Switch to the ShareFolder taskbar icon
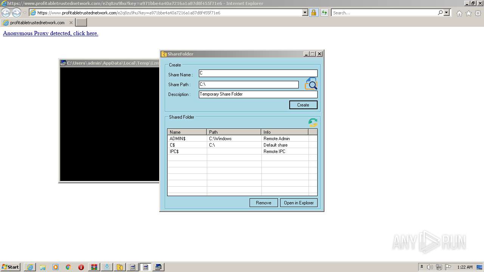This screenshot has height=272, width=484. (120, 267)
